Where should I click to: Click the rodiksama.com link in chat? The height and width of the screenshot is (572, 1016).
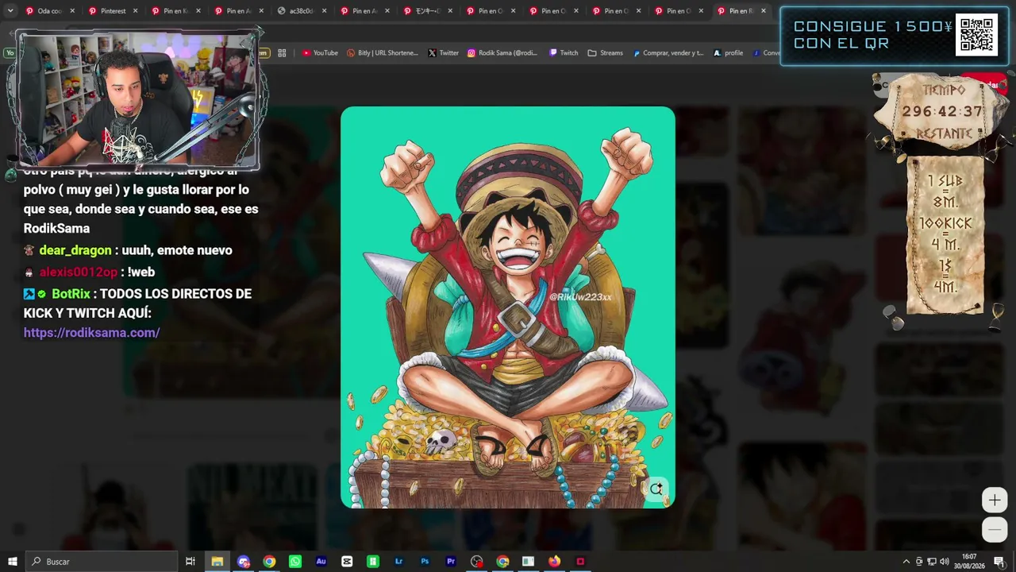92,333
